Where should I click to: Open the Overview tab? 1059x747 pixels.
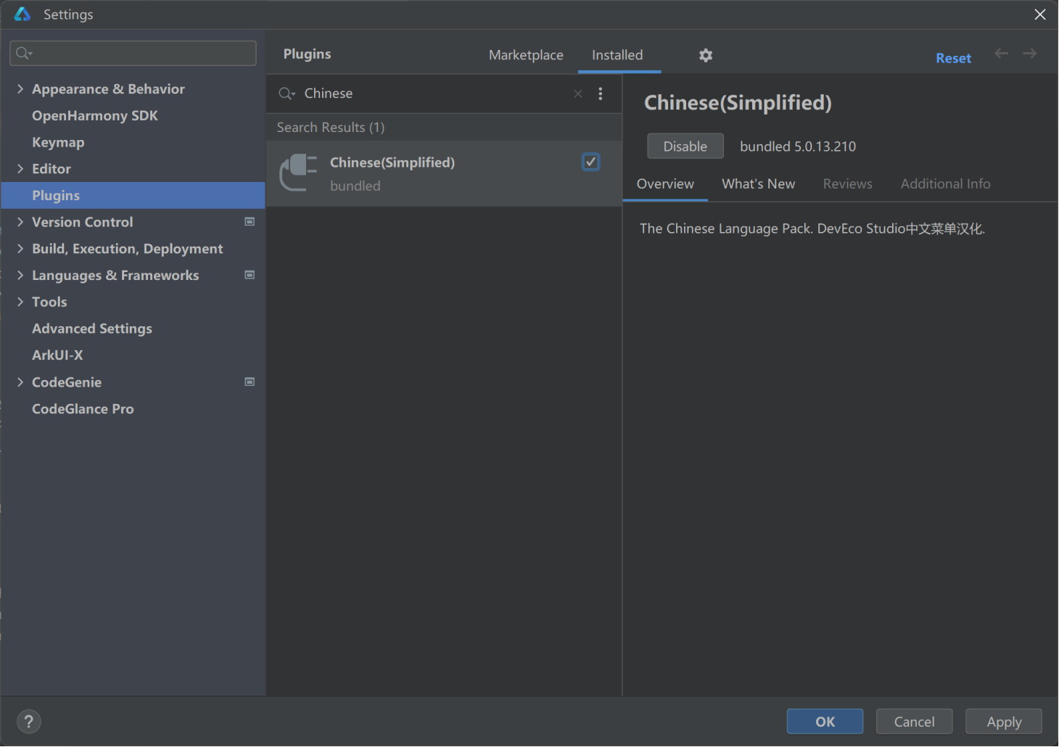coord(665,184)
